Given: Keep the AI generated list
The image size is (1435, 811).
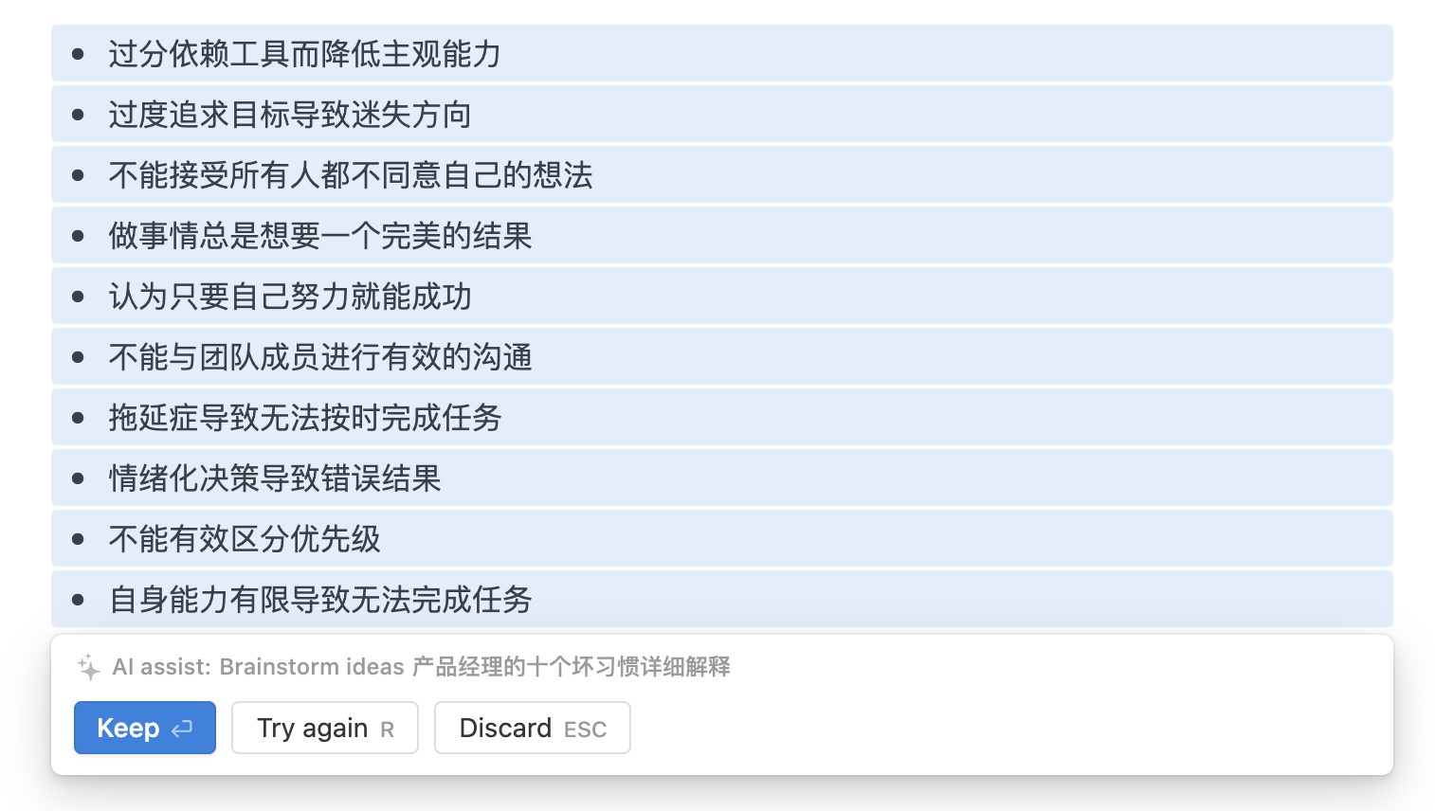Looking at the screenshot, I should point(144,728).
